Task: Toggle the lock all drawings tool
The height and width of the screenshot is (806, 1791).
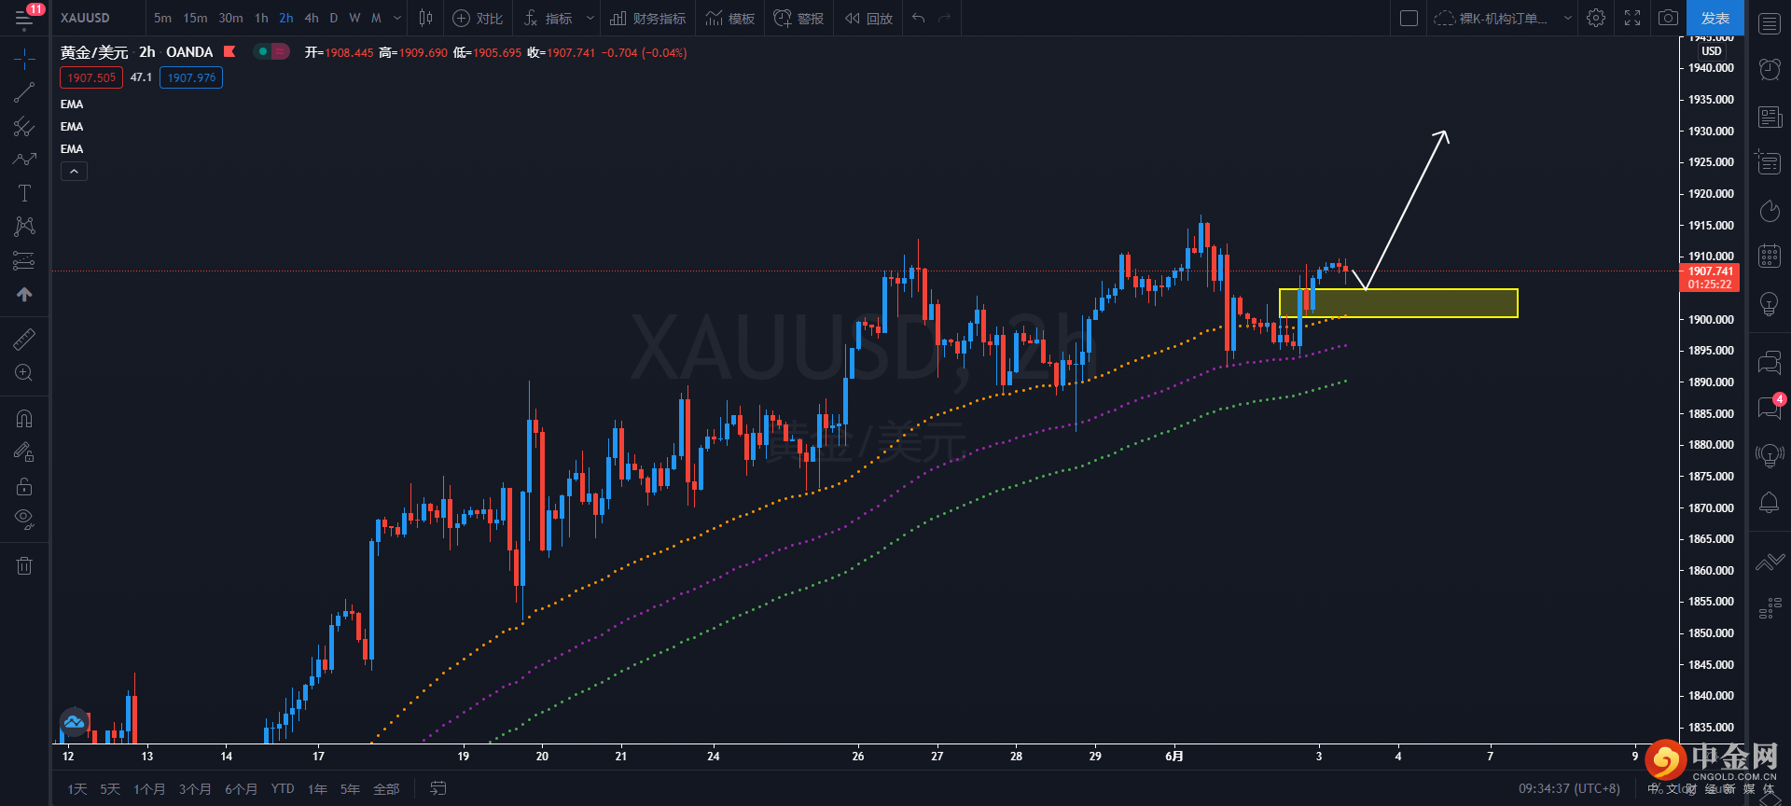Action: [x=24, y=486]
